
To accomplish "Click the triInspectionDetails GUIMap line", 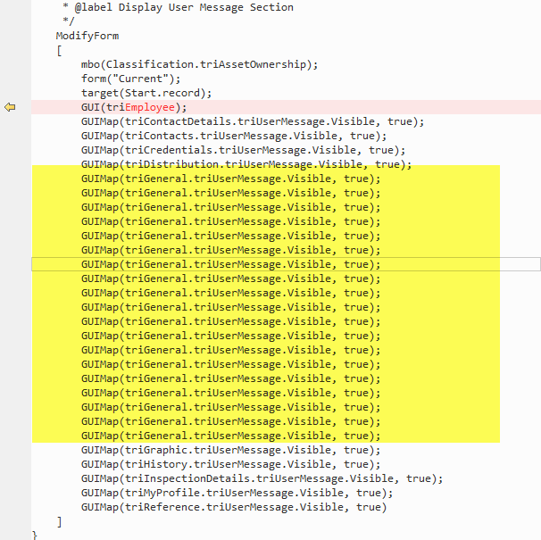I will (x=262, y=478).
